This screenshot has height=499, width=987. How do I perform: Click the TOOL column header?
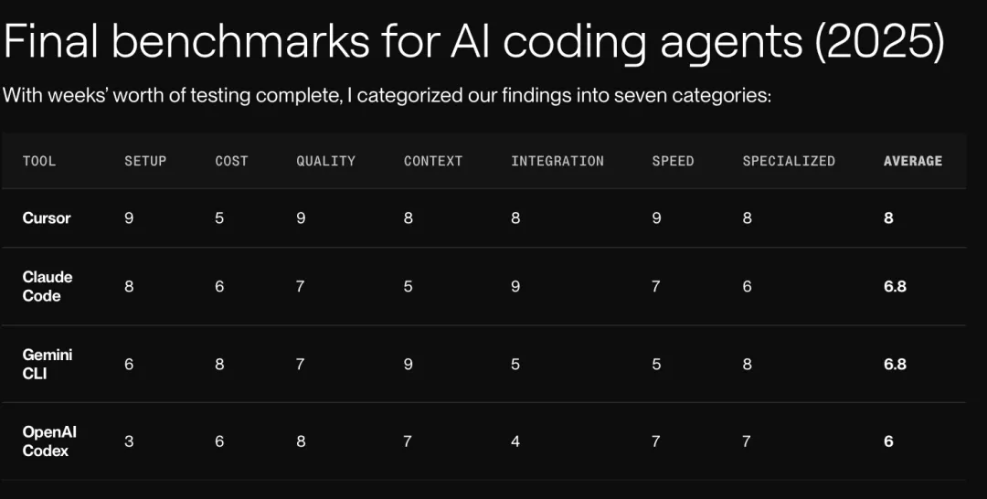[x=39, y=161]
